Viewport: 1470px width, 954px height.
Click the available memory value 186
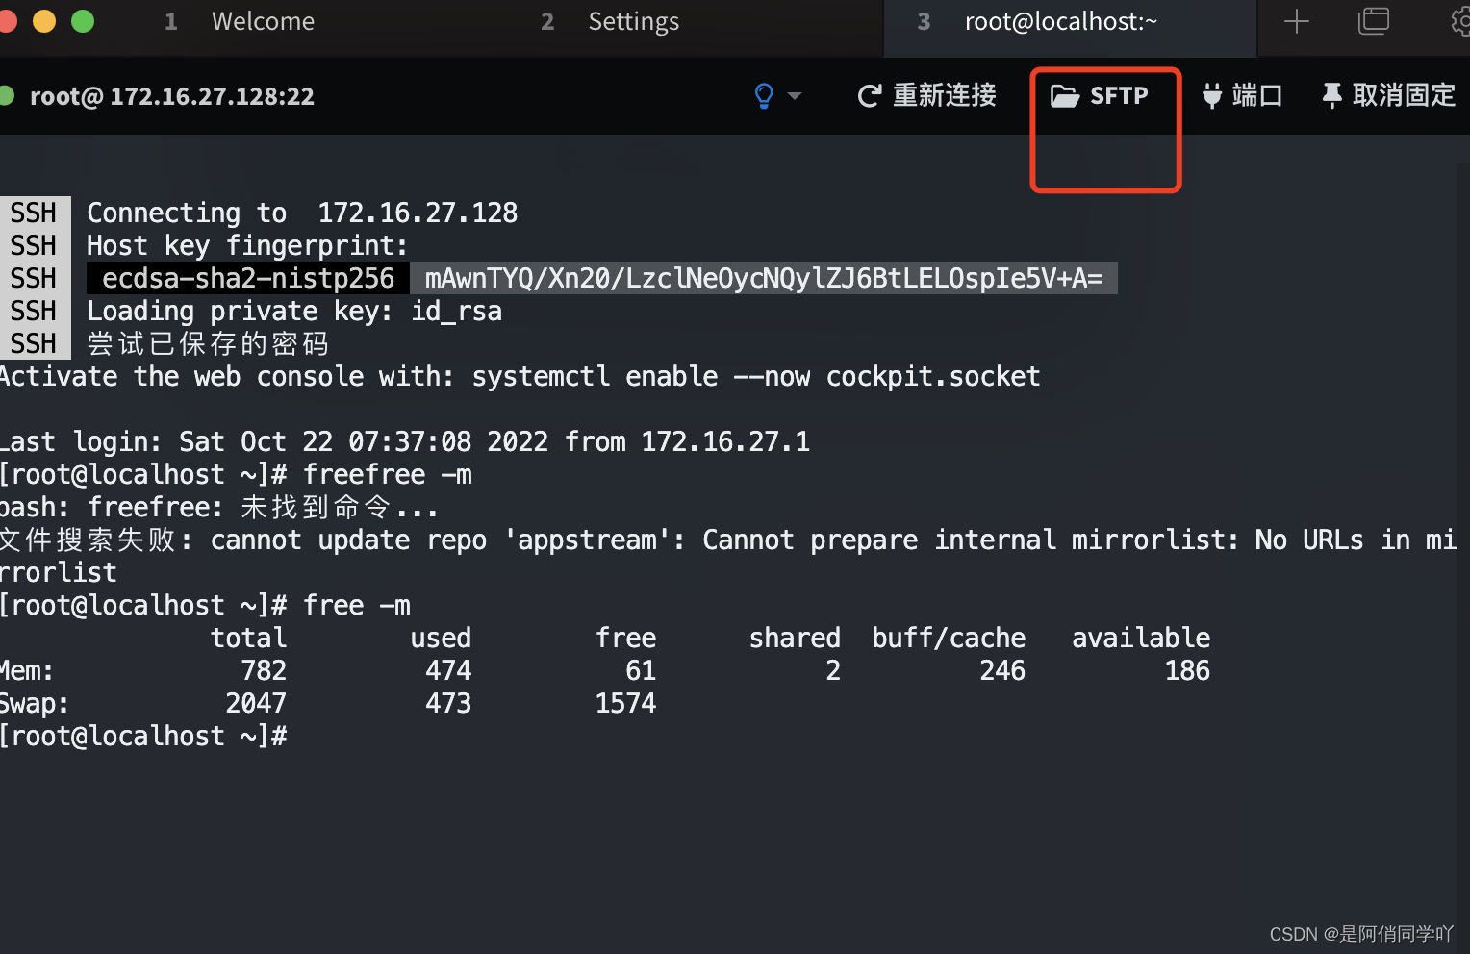[x=1187, y=670]
